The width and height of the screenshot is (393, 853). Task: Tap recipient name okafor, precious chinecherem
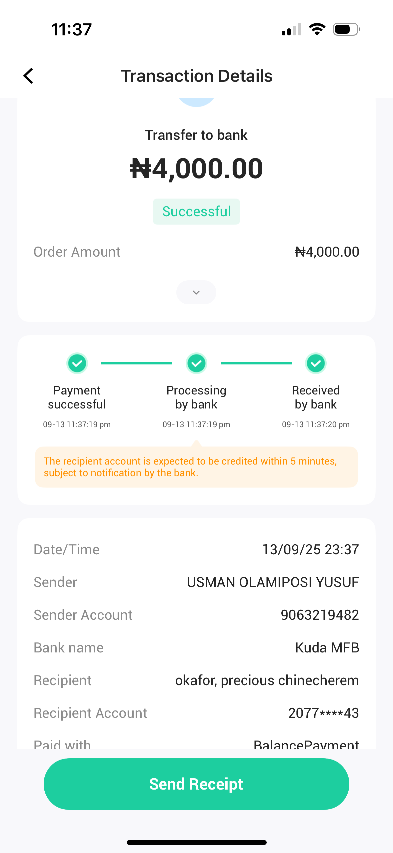point(267,680)
